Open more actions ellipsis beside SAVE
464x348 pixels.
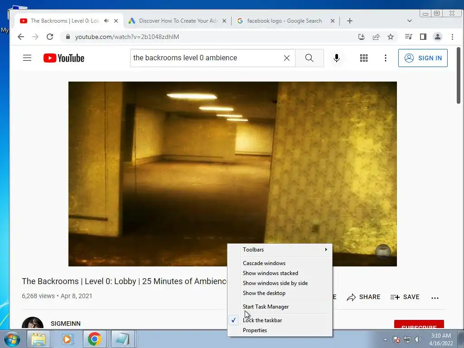435,298
